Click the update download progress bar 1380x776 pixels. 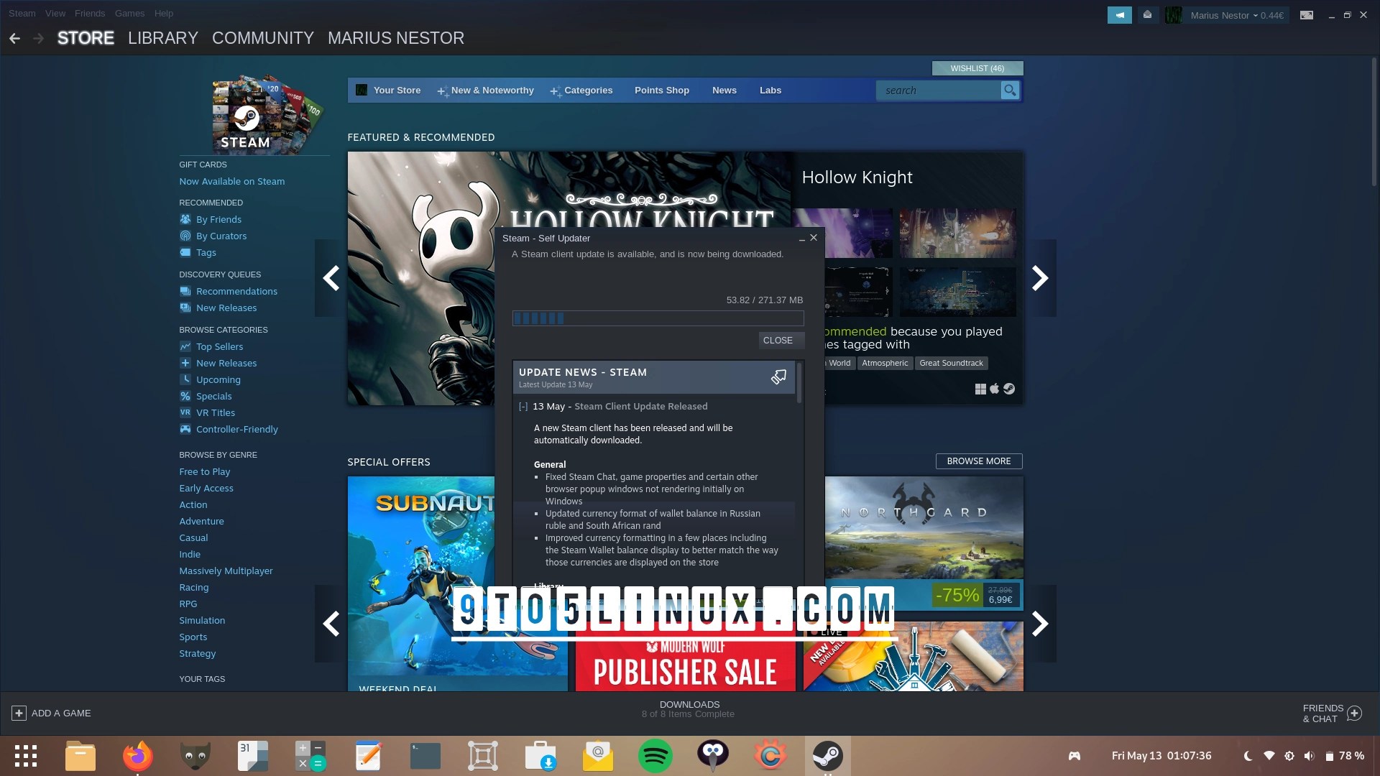(658, 318)
